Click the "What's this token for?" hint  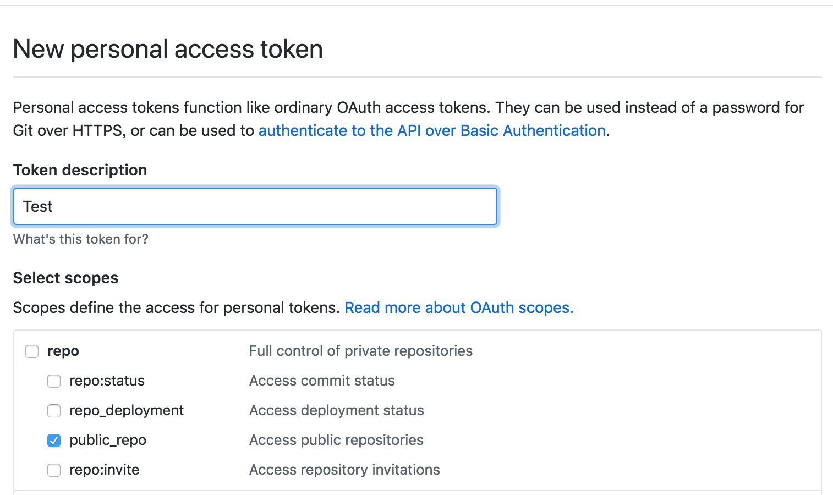tap(81, 239)
